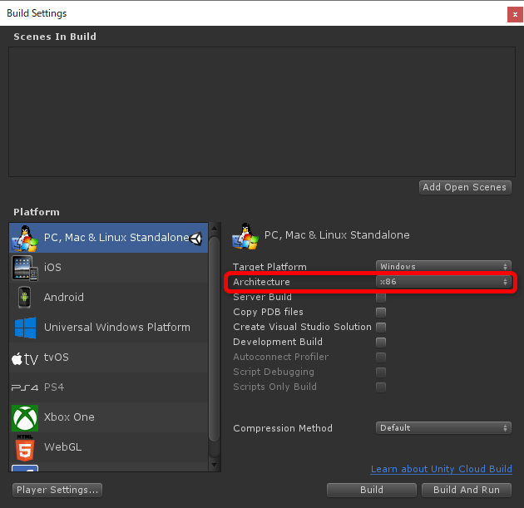This screenshot has width=524, height=508.
Task: Click the iOS platform icon
Action: click(x=25, y=268)
